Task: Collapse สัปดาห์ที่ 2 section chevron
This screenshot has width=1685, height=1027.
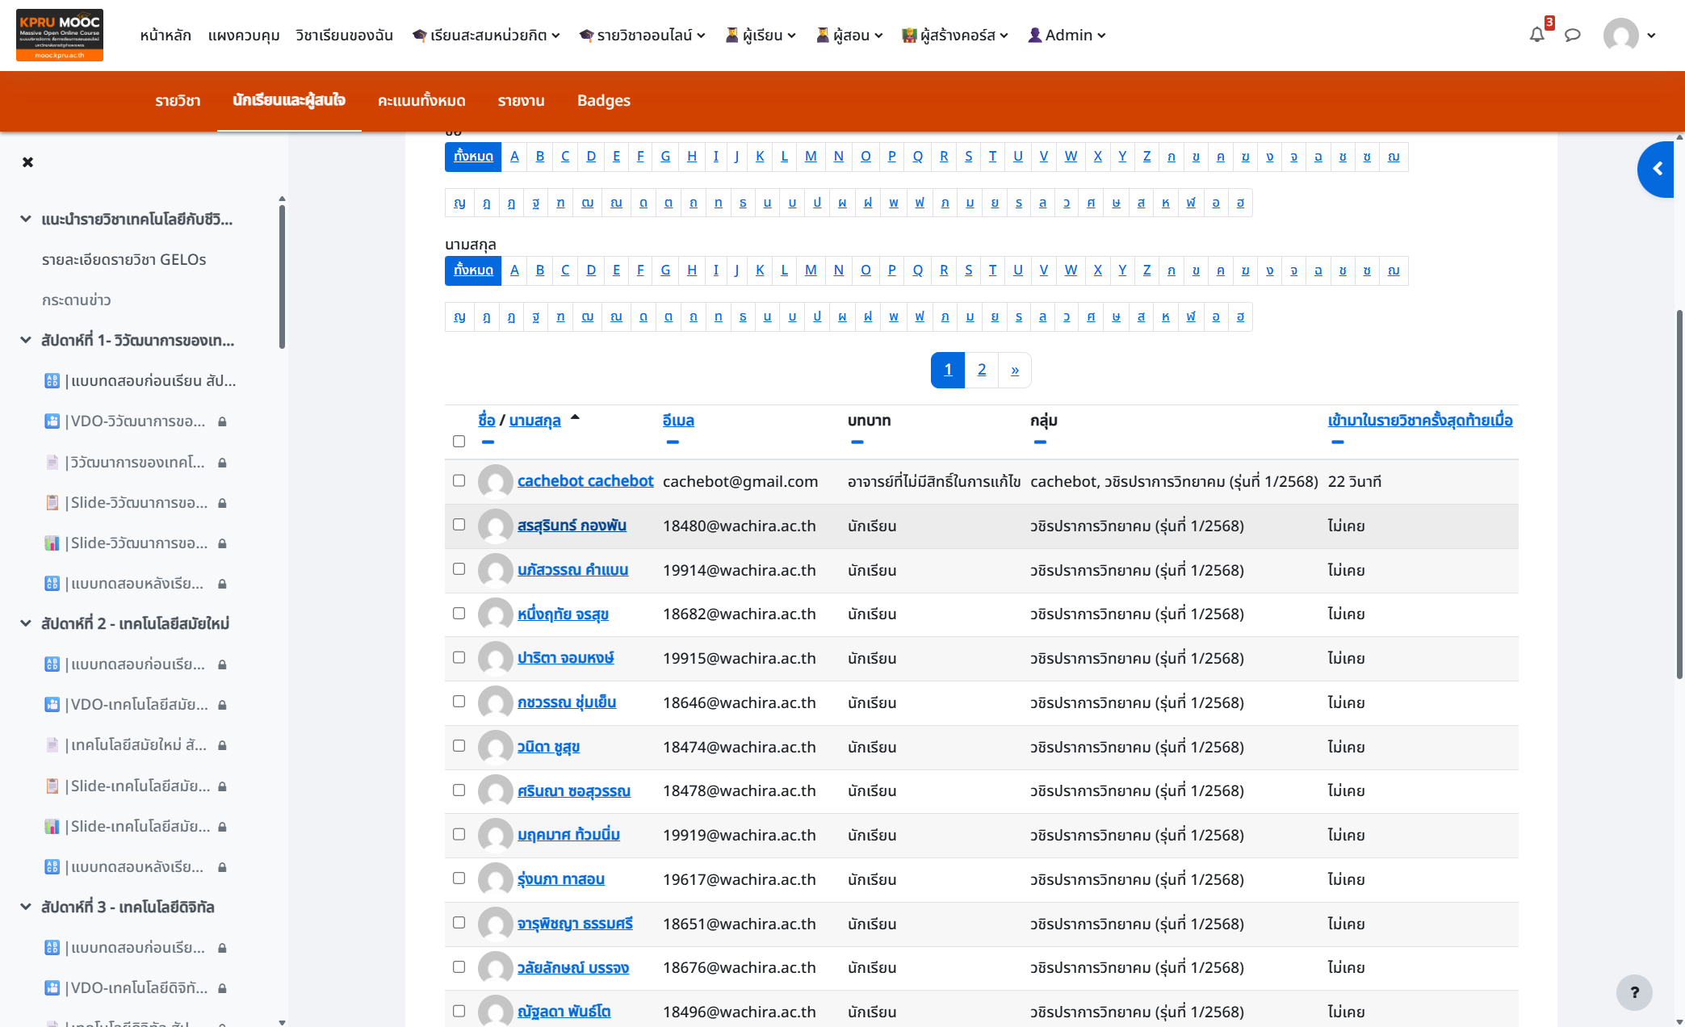Action: pyautogui.click(x=26, y=623)
